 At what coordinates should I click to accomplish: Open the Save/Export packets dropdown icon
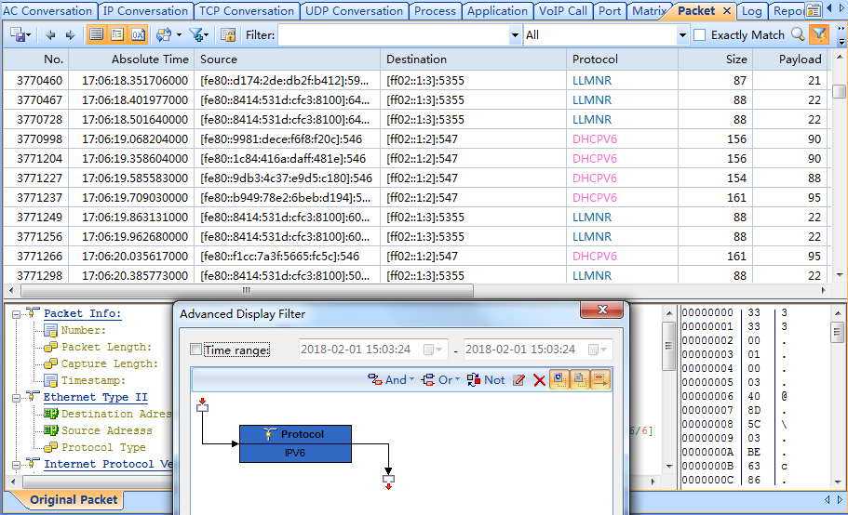[20, 35]
